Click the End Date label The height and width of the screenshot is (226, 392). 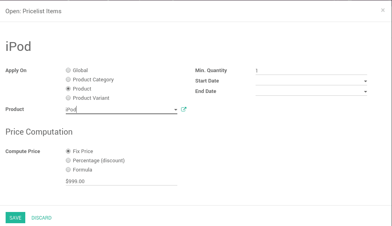click(x=206, y=91)
